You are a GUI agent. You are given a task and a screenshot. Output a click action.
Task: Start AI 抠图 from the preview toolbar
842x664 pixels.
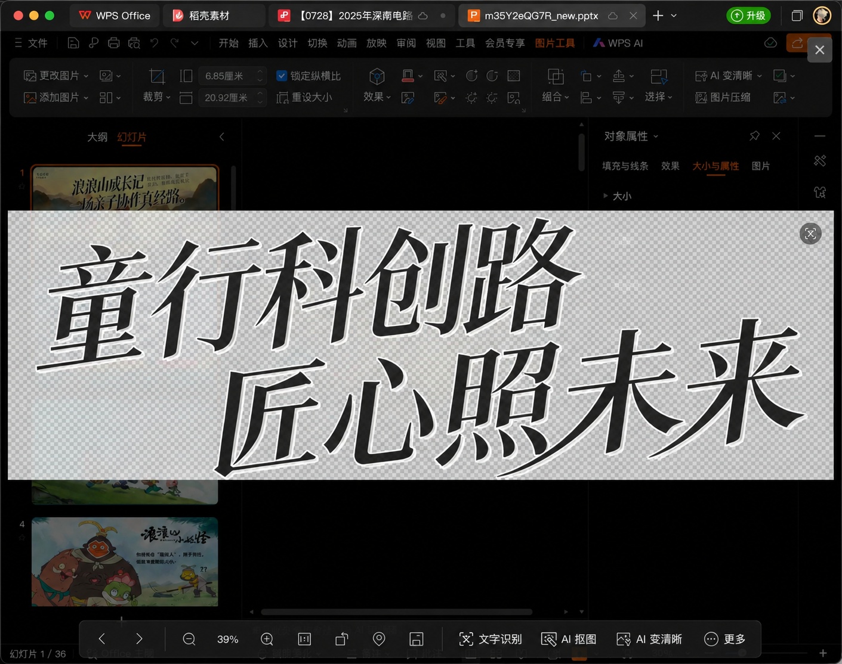click(569, 639)
